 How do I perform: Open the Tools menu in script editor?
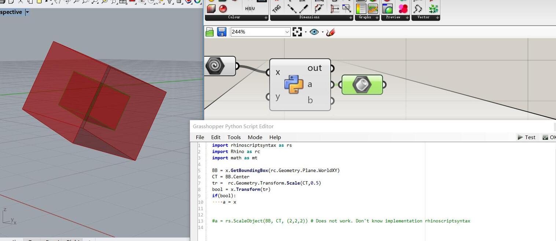[234, 137]
